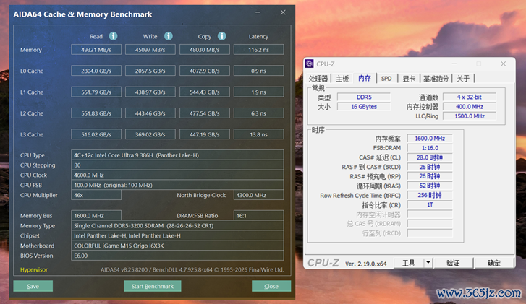Click the Copy info icon in AIDA64
Screen dimensions: 526x304
pos(221,36)
